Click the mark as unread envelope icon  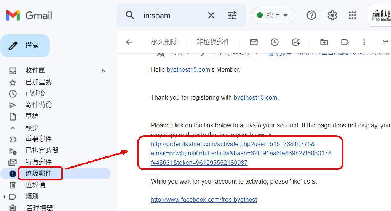[x=254, y=42]
